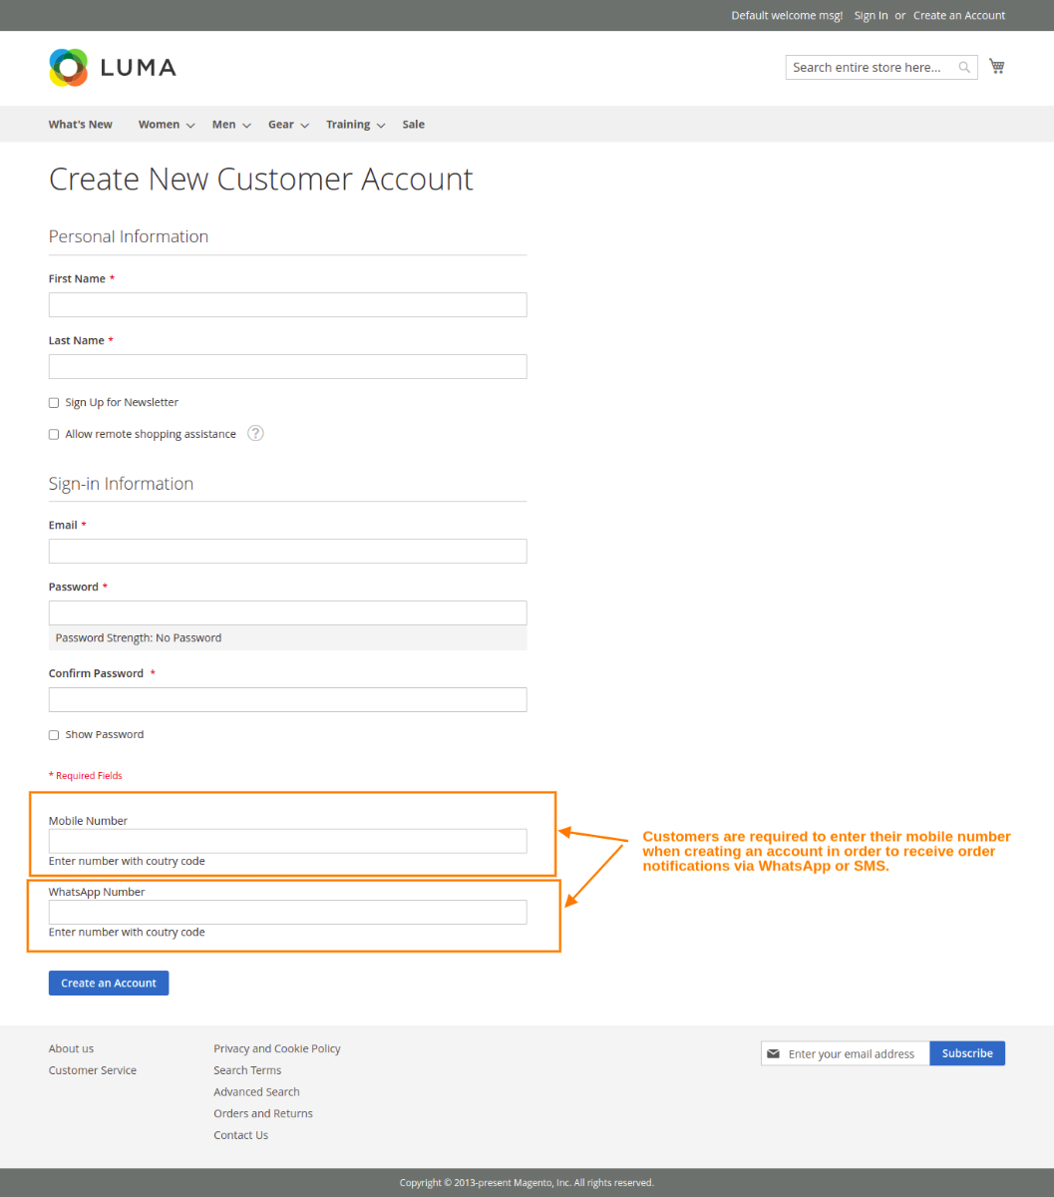Click the Luma store logo
Viewport: 1054px width, 1197px height.
click(x=112, y=68)
